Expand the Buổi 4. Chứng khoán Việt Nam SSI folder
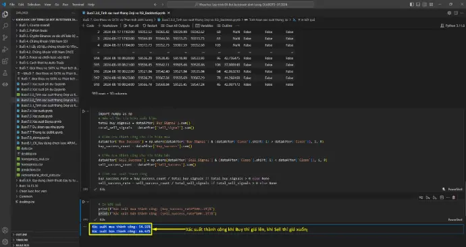Image resolution: width=466 pixels, height=247 pixels. click(x=45, y=41)
